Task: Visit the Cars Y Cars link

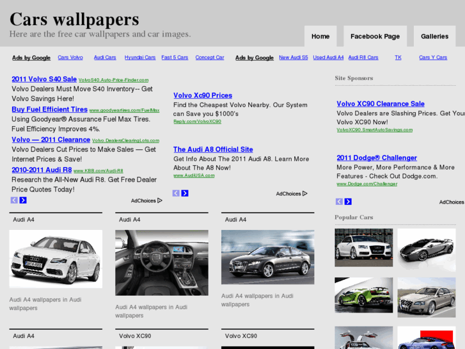Action: (433, 58)
